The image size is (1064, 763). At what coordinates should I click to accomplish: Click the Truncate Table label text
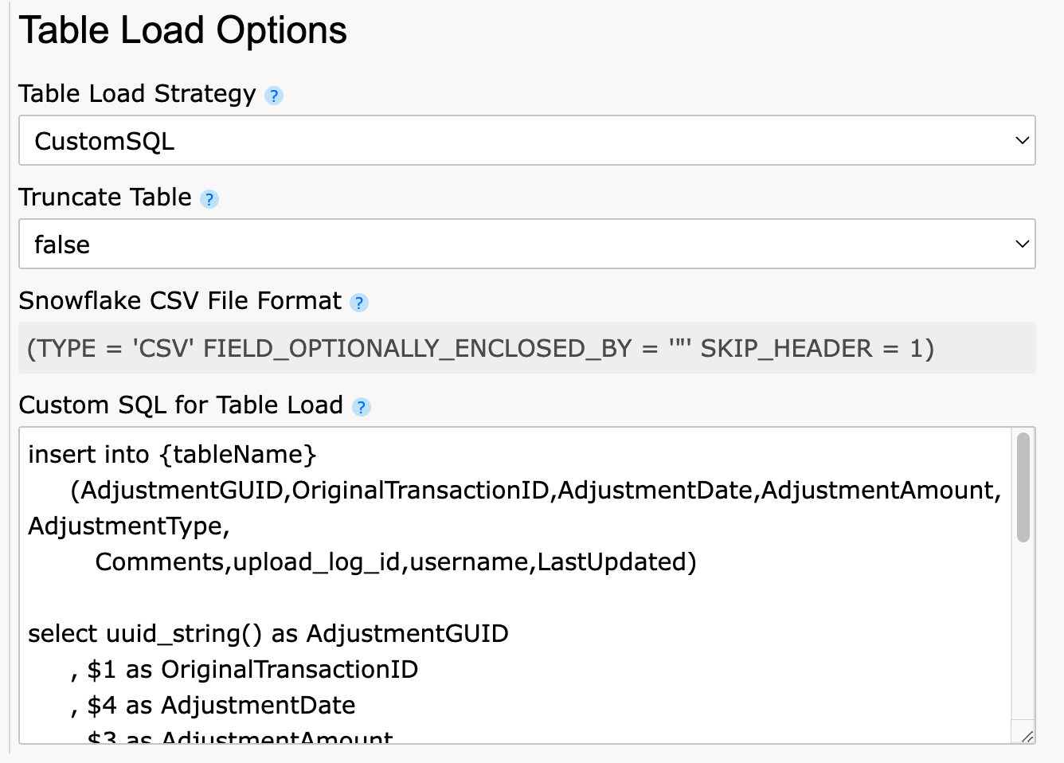(105, 198)
